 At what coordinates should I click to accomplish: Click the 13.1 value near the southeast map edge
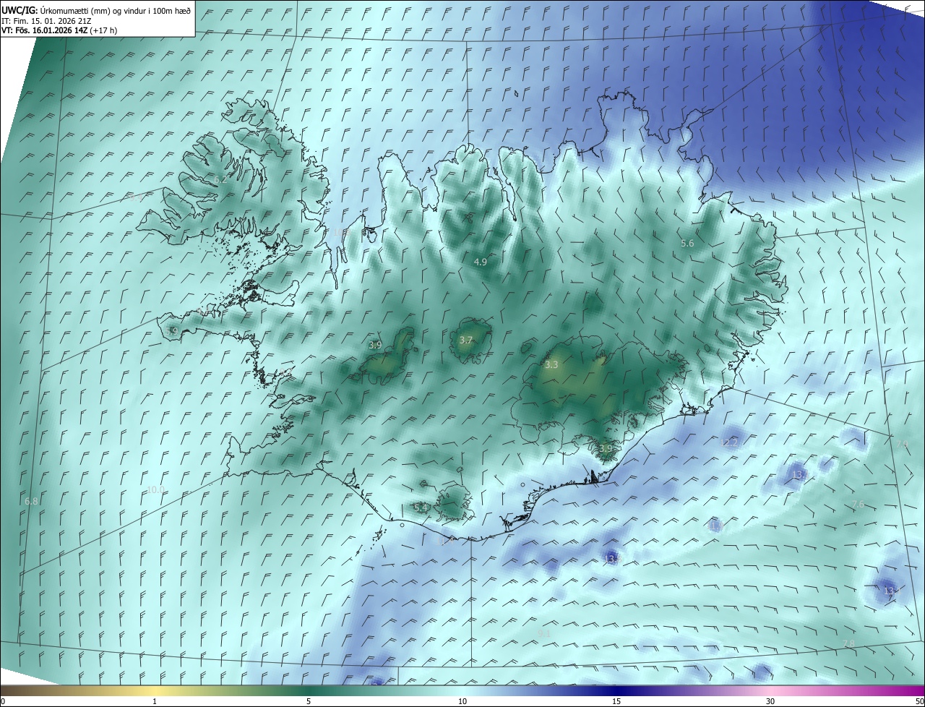coord(892,591)
